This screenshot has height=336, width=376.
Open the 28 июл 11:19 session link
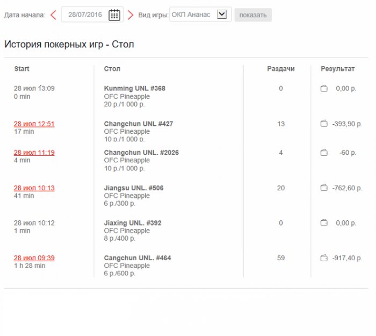coord(34,153)
